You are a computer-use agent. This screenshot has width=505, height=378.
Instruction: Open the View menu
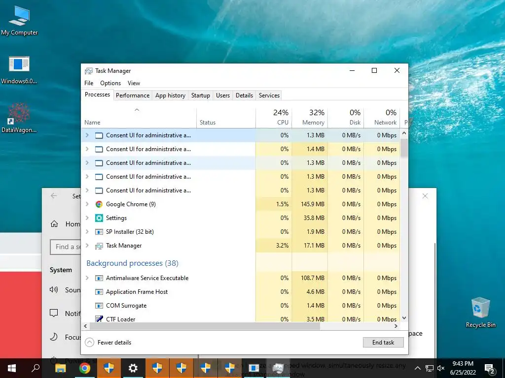coord(134,83)
